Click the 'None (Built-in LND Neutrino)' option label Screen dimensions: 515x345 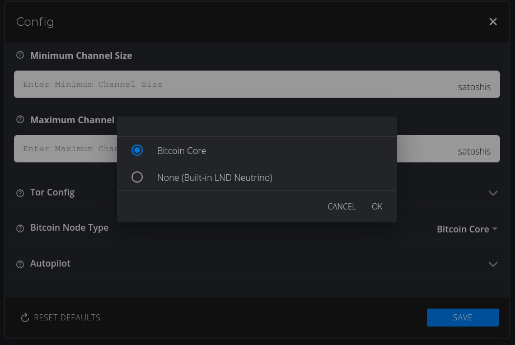coord(214,178)
